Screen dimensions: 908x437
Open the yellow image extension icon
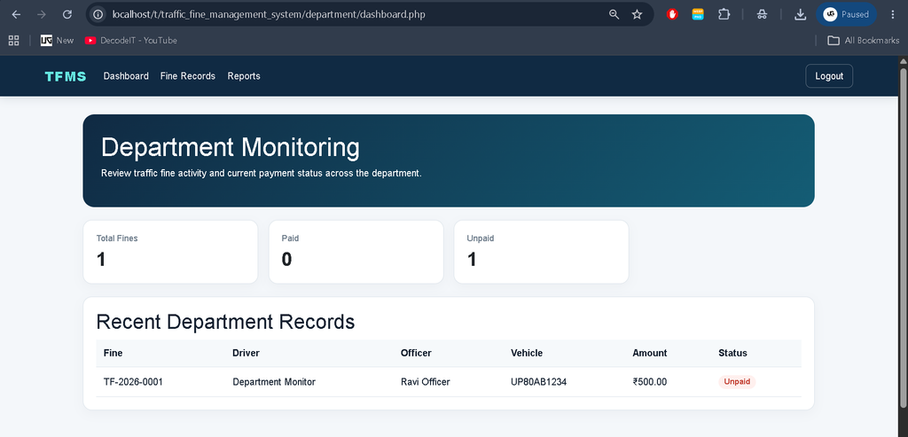point(698,14)
